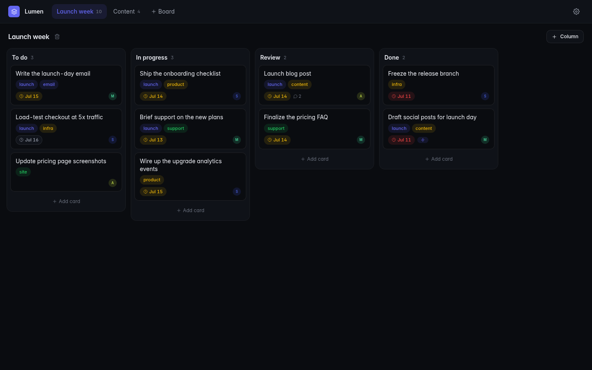Click the Launch week board title

(29, 37)
